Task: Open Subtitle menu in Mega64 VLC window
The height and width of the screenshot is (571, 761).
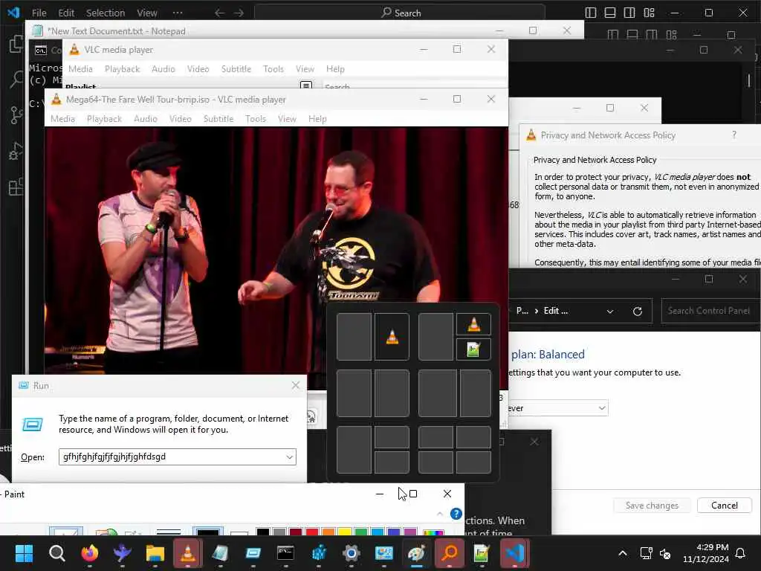Action: pos(218,119)
